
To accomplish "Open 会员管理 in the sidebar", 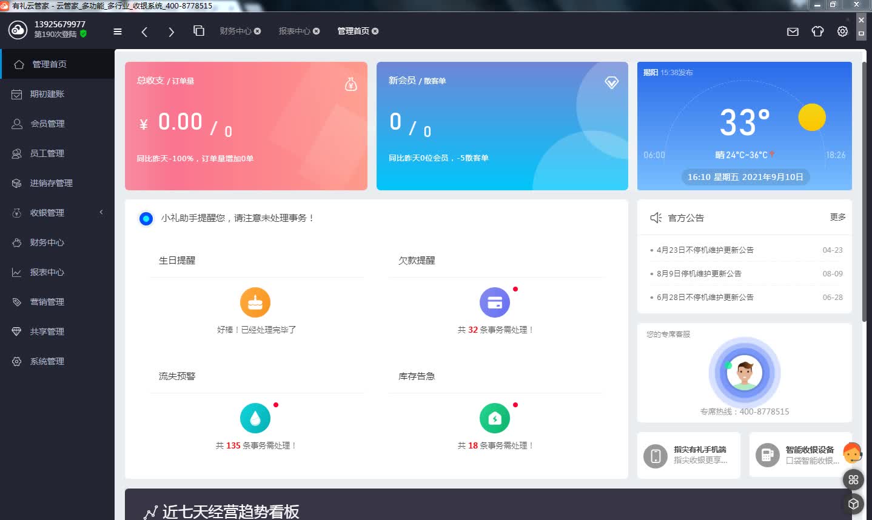I will click(x=57, y=124).
